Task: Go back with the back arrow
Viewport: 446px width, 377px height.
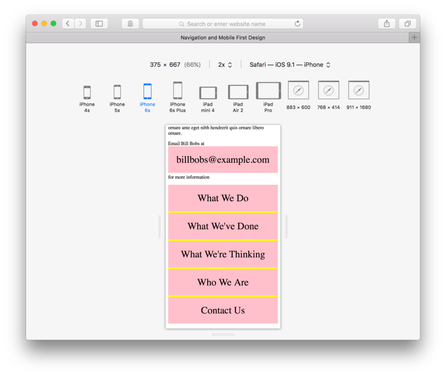Action: coord(68,24)
